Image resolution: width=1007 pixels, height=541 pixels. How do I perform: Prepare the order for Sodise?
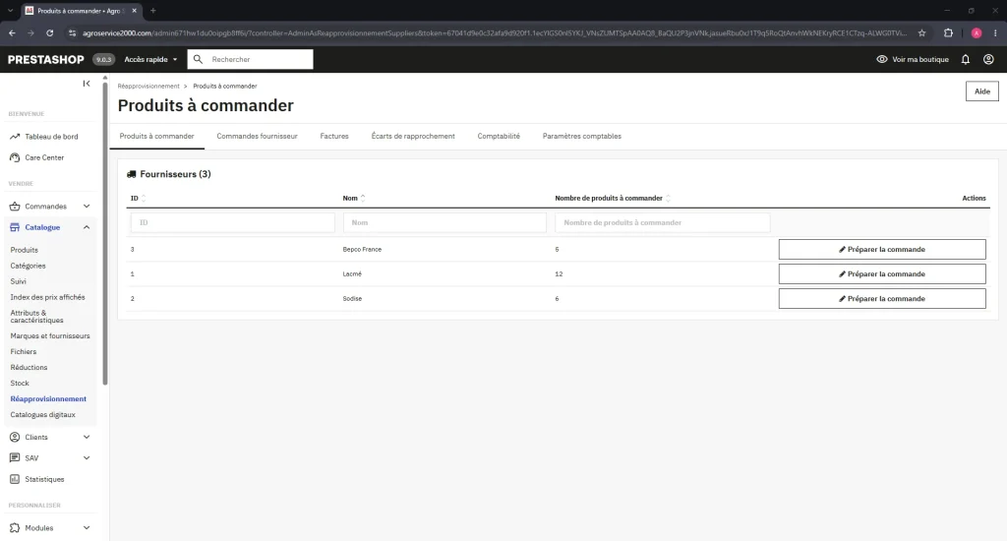pos(882,299)
